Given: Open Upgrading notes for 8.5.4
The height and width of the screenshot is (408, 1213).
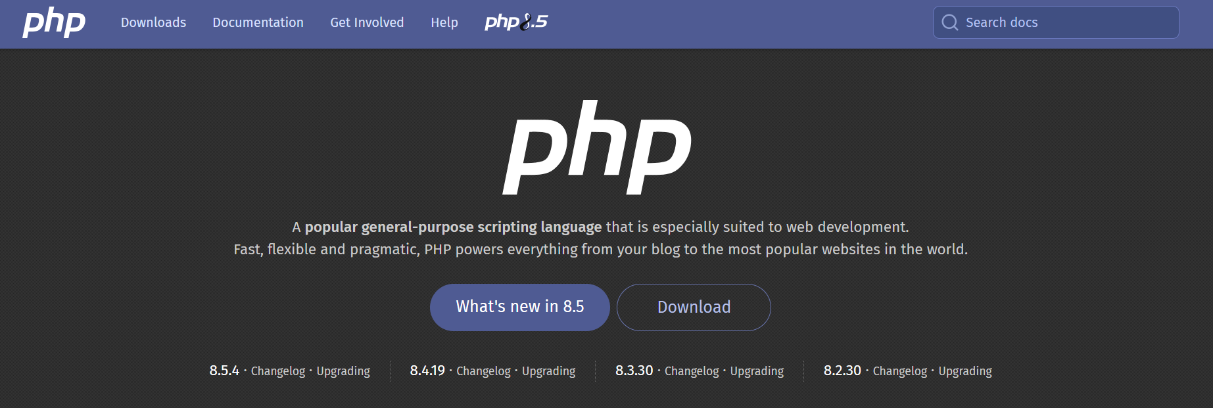Looking at the screenshot, I should pos(343,371).
